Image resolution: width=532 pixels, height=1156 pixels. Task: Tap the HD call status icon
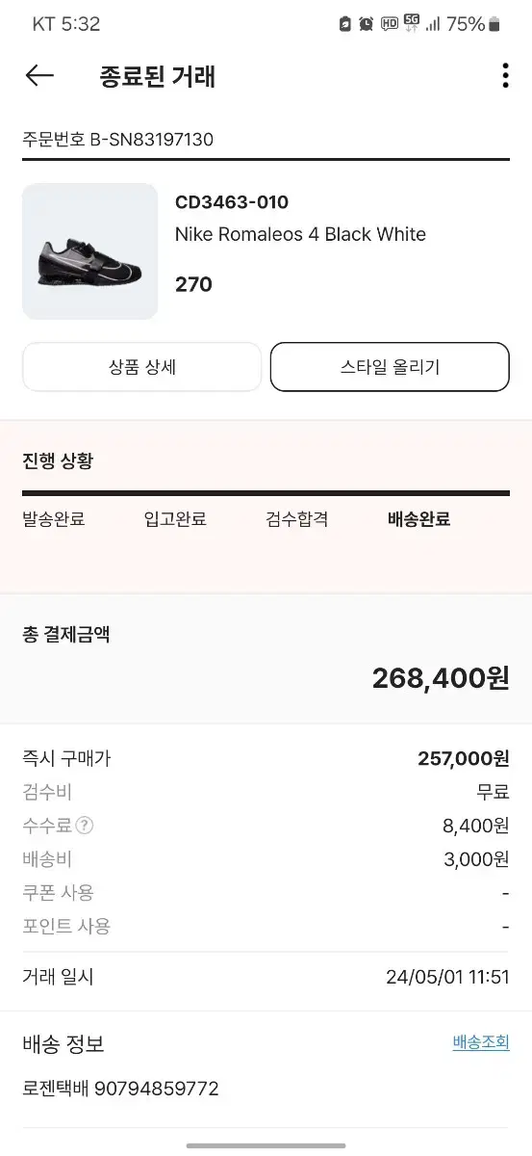[389, 24]
